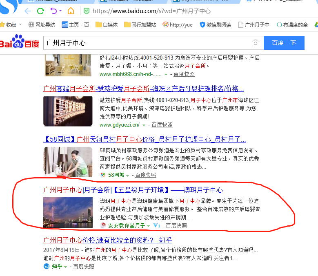Image resolution: width=318 pixels, height=276 pixels.
Task: Open the http://yue bookmark
Action: tap(178, 25)
